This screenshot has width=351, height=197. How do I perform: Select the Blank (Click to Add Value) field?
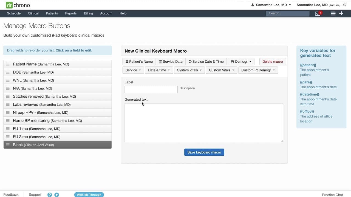(x=58, y=145)
